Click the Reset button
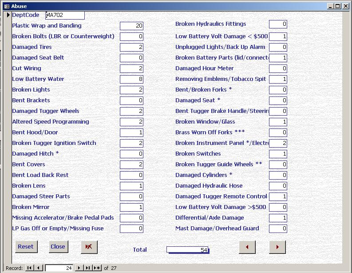Viewport: 352px width, 273px height. [x=26, y=247]
